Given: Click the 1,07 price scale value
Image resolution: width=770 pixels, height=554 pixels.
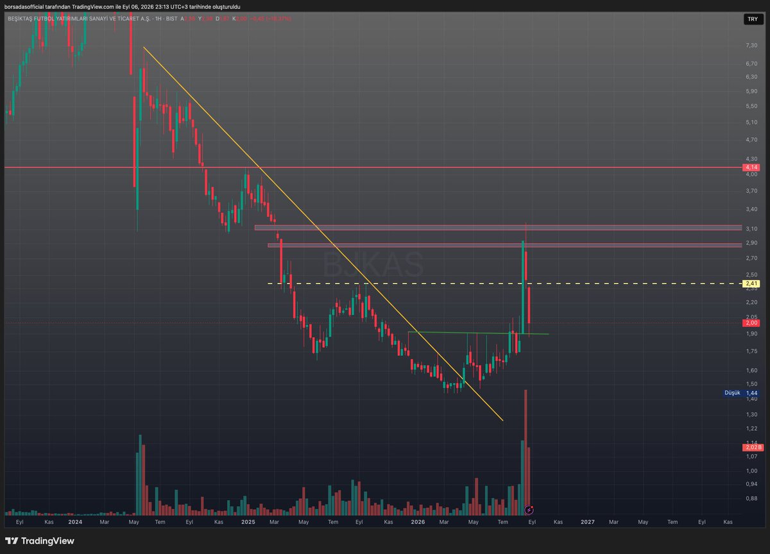Looking at the screenshot, I should click(x=751, y=457).
